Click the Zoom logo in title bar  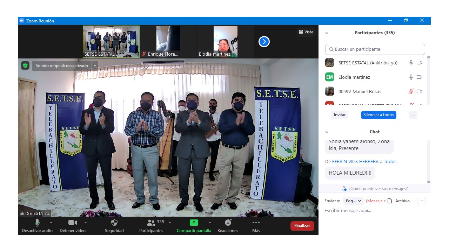(x=22, y=21)
